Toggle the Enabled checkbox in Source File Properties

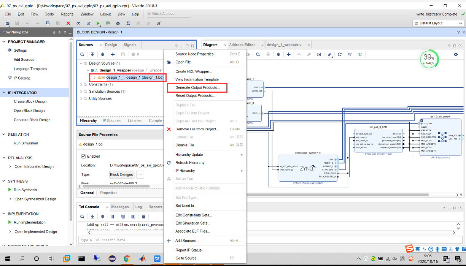pyautogui.click(x=84, y=156)
